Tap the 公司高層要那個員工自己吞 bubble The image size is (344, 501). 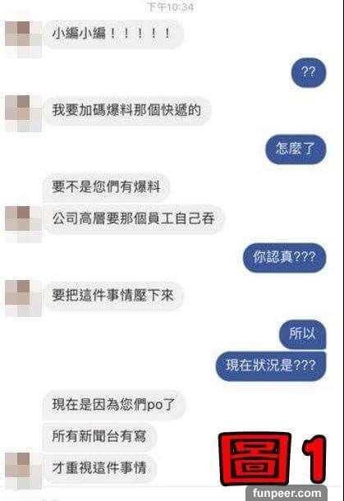pyautogui.click(x=134, y=218)
